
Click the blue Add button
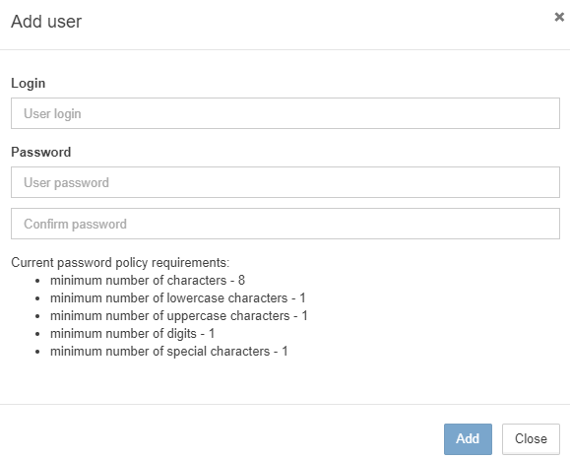point(468,439)
